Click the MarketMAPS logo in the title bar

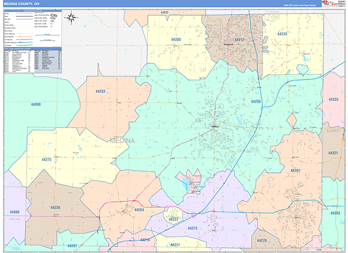coord(330,3)
